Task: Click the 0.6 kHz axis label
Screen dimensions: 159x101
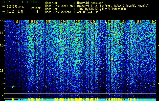Action: [2, 96]
